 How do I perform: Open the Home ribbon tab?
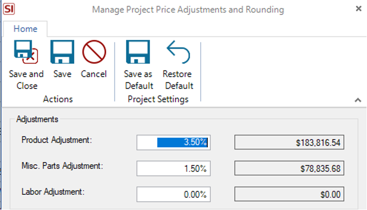(x=25, y=29)
